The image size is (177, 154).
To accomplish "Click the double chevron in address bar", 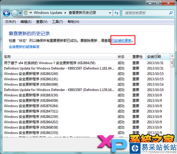I will [x=31, y=13].
